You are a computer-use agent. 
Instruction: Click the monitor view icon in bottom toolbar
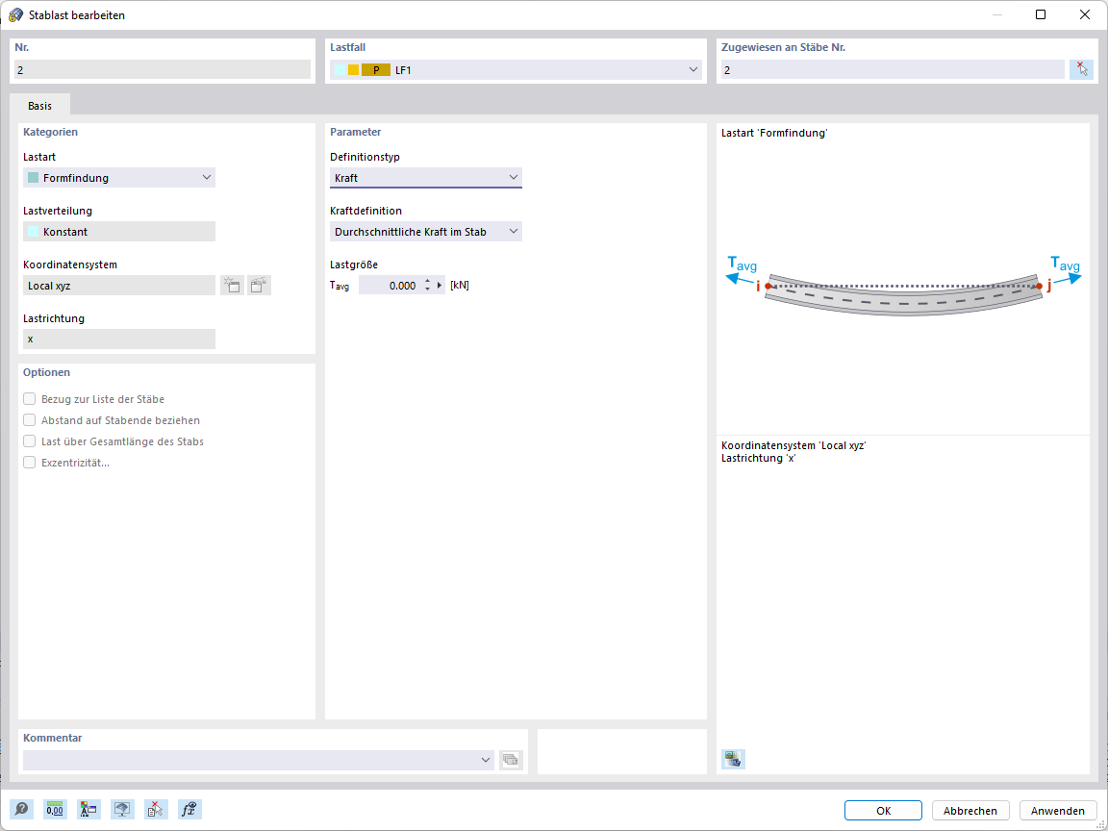(122, 809)
